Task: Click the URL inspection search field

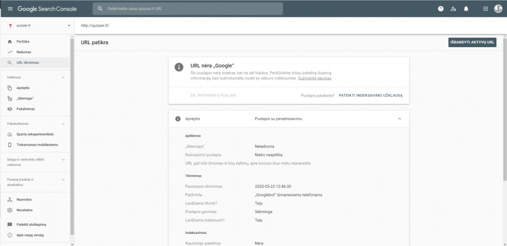Action: tap(188, 9)
